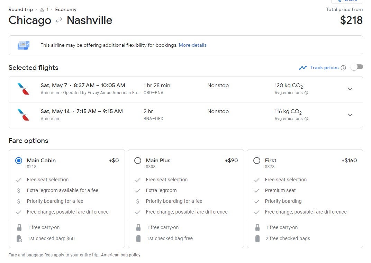Select the First fare radio button

pos(257,161)
